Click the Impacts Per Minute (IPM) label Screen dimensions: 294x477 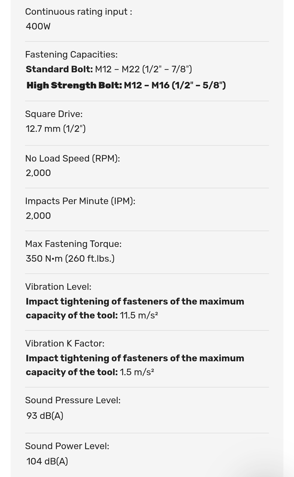click(80, 201)
